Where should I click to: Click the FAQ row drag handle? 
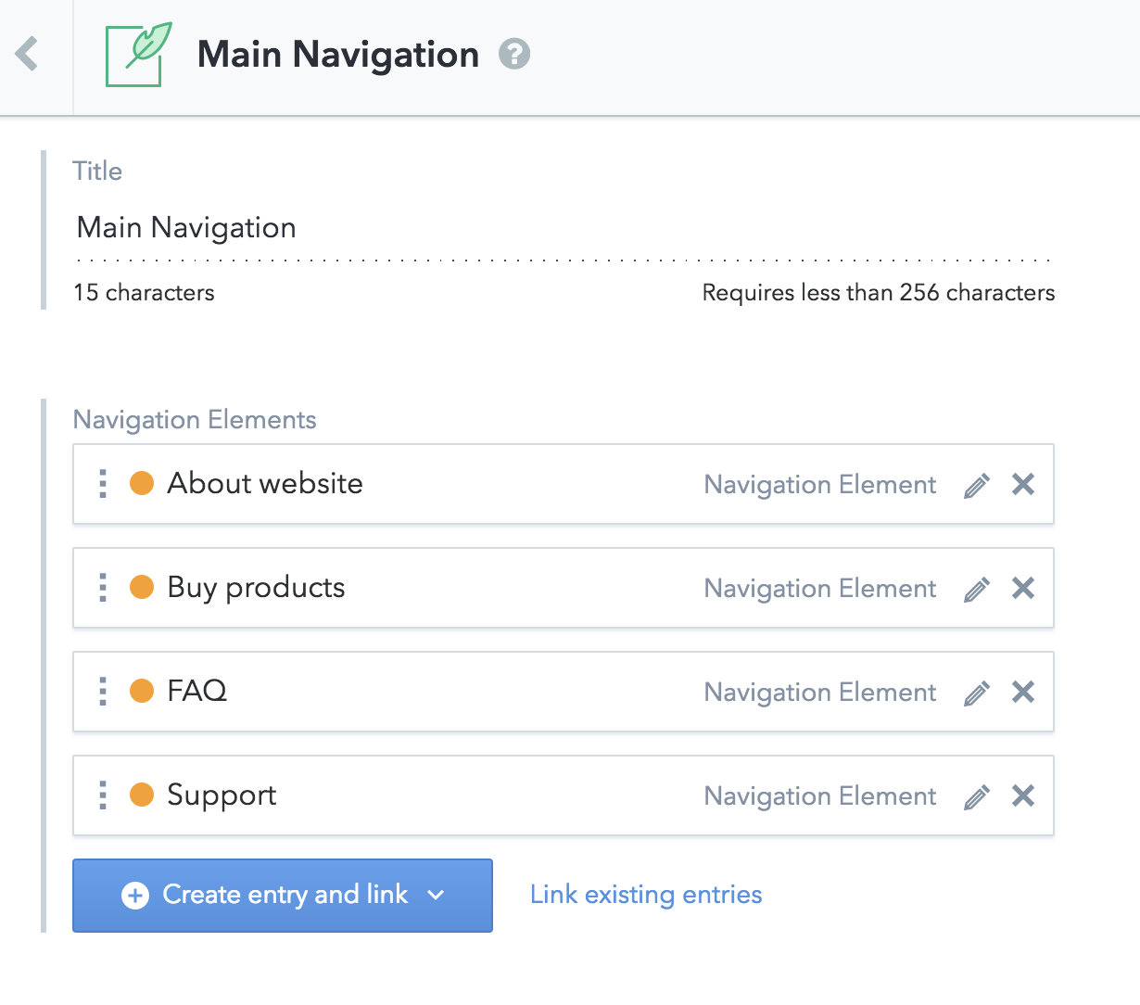click(x=103, y=691)
